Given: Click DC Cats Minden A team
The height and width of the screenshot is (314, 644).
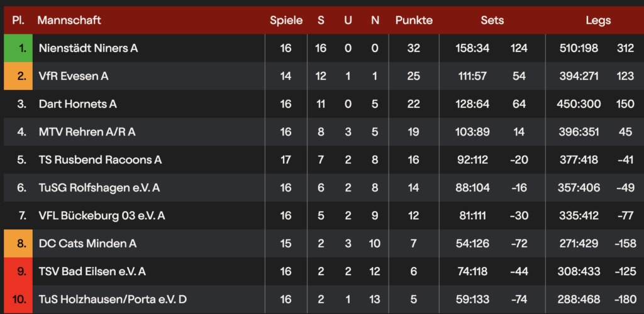Looking at the screenshot, I should [87, 243].
